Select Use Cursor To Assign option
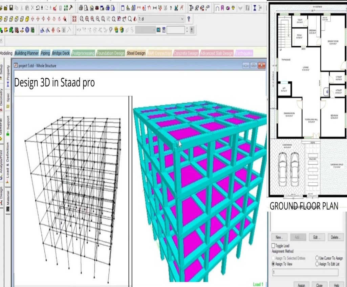 (x=317, y=258)
